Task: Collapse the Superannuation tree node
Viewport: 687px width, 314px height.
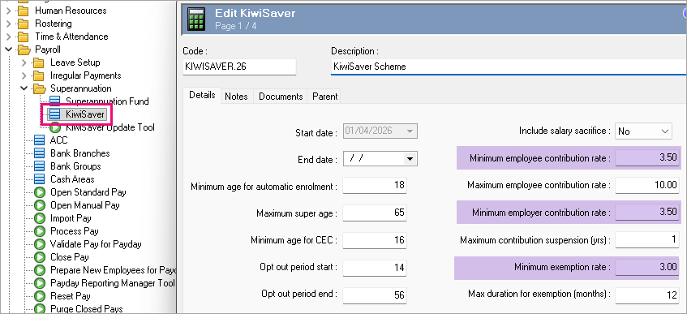Action: point(24,88)
